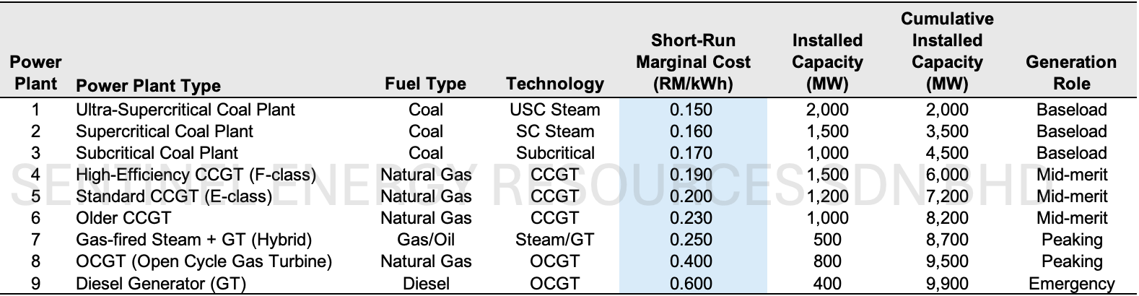1139x296 pixels.
Task: Select the 0.400 marginal cost cell
Action: coord(691,262)
